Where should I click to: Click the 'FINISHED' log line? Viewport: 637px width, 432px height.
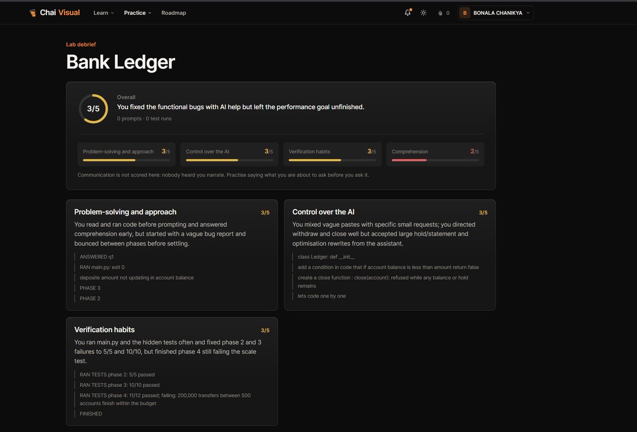click(91, 413)
